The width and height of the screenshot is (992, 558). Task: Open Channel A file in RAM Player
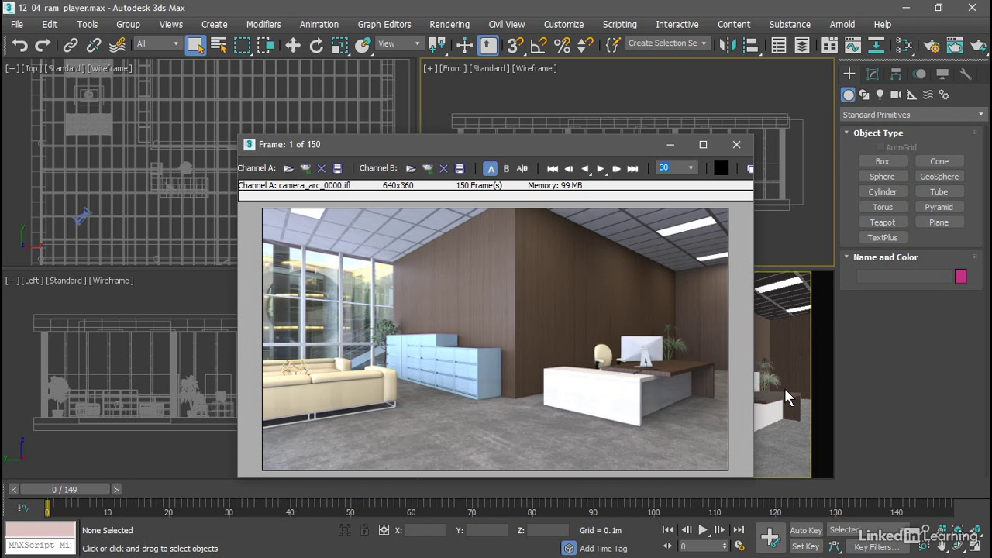[x=288, y=168]
